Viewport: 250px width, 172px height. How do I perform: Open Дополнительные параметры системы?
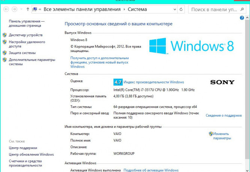click(x=32, y=62)
